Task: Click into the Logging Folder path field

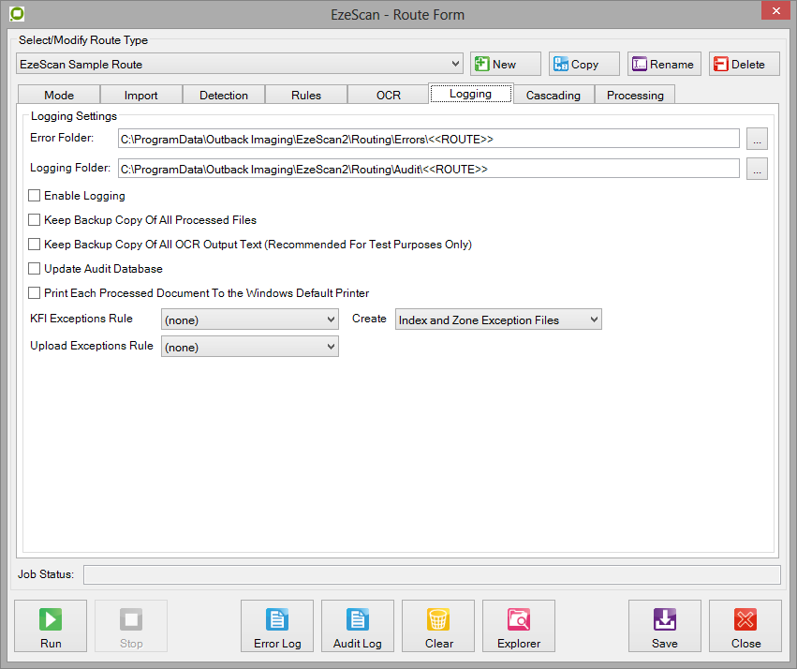Action: [x=428, y=169]
